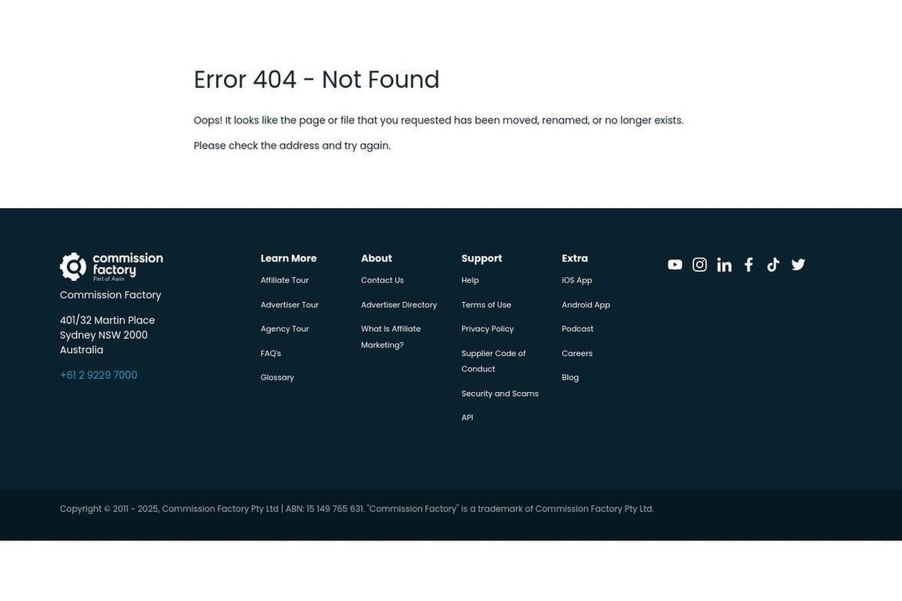Open the YouTube social icon

[675, 265]
